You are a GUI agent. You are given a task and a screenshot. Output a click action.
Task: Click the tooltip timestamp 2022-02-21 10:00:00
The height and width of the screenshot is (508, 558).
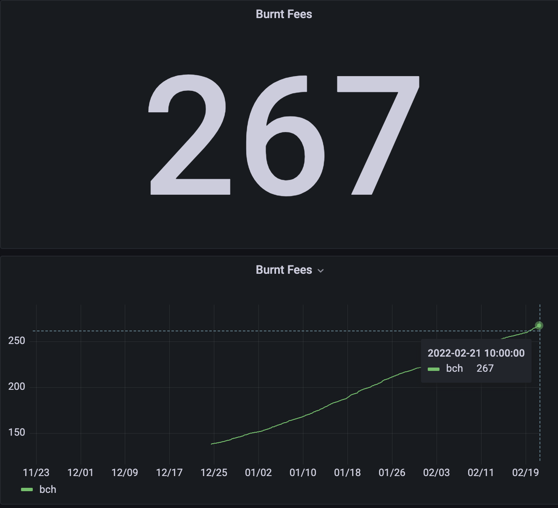coord(476,353)
